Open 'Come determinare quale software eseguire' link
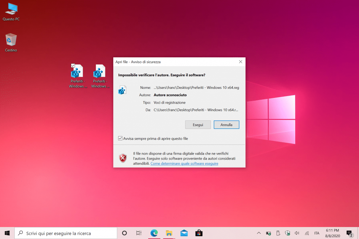 pos(184,163)
